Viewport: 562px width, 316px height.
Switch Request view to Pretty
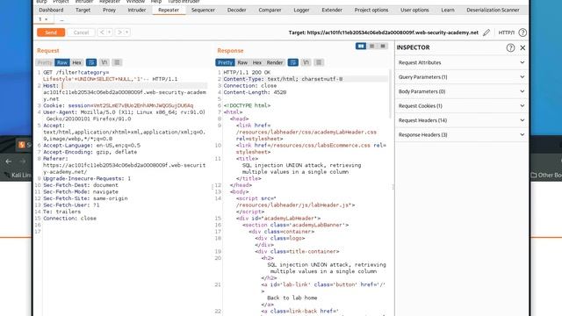tap(45, 62)
